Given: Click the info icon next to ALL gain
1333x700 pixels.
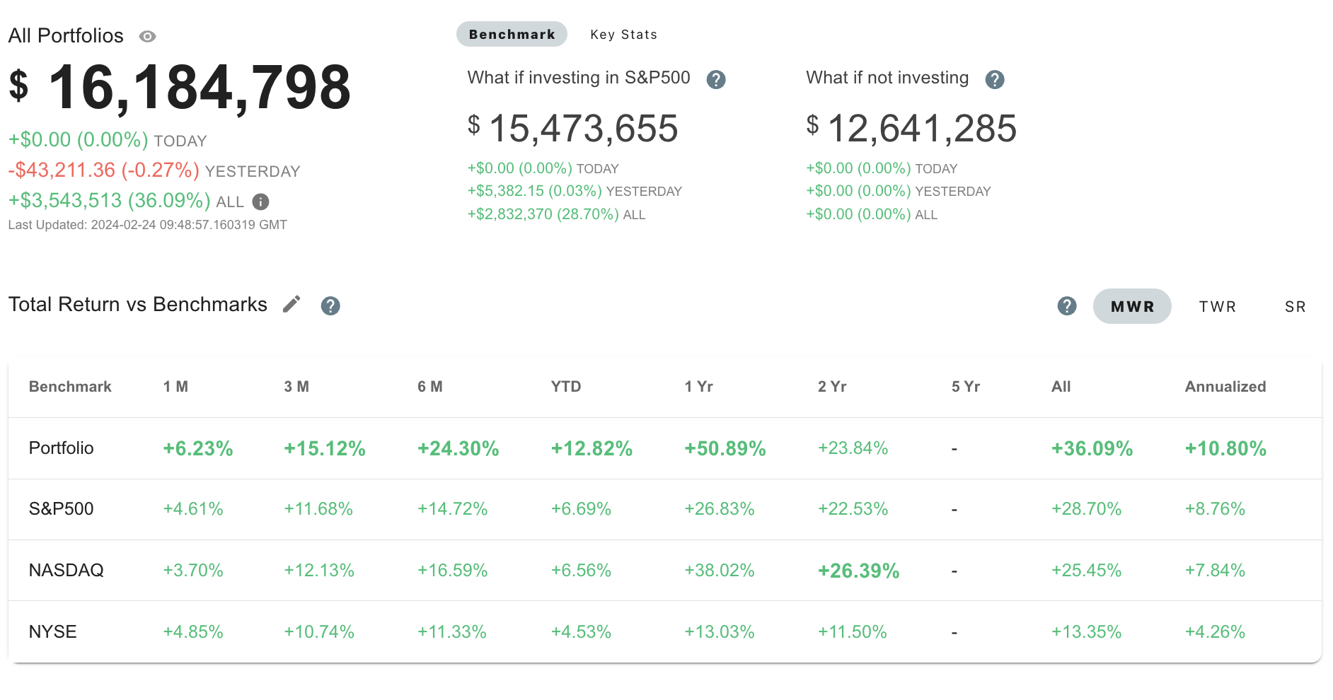Looking at the screenshot, I should point(259,202).
